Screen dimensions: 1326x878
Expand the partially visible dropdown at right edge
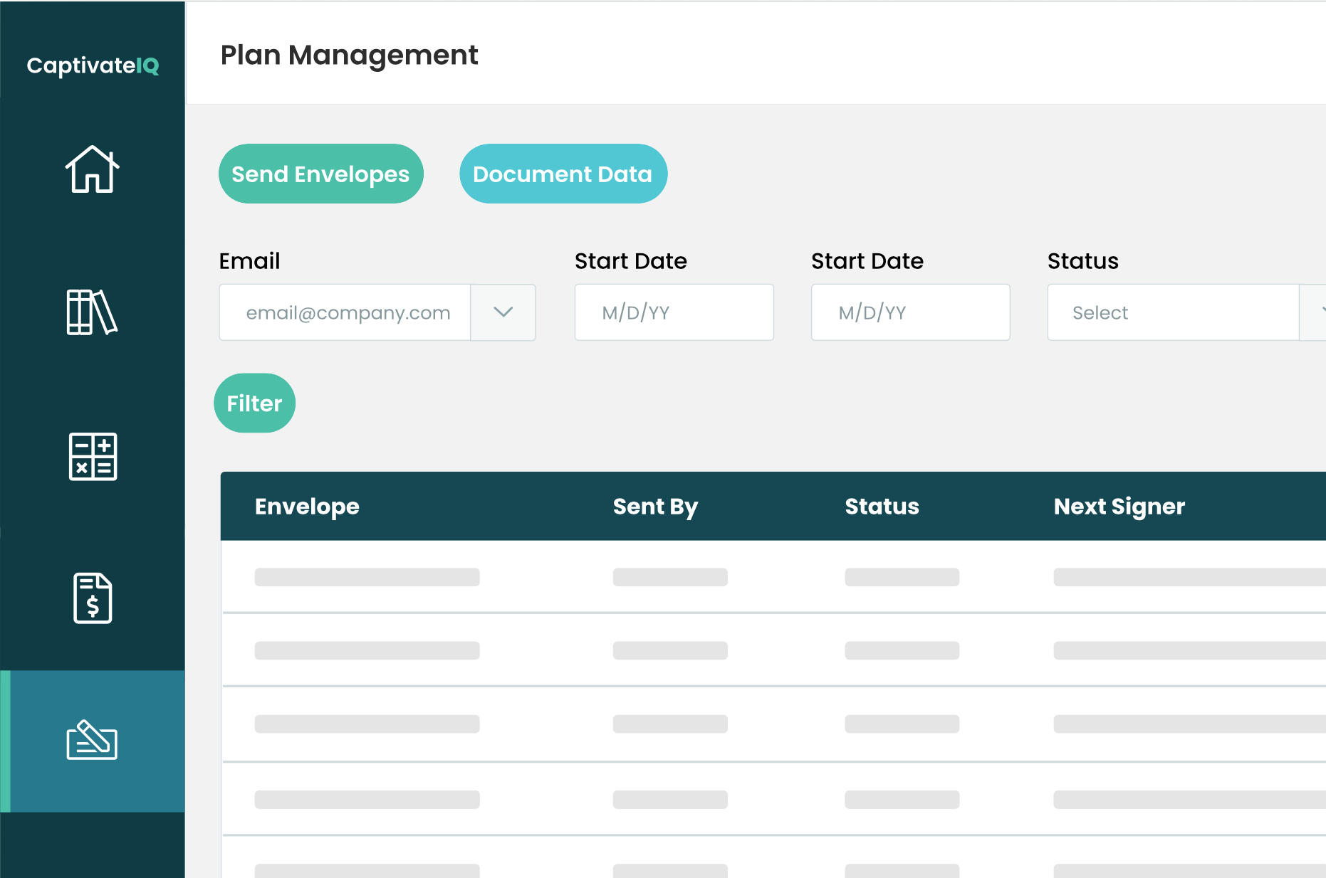click(1319, 312)
